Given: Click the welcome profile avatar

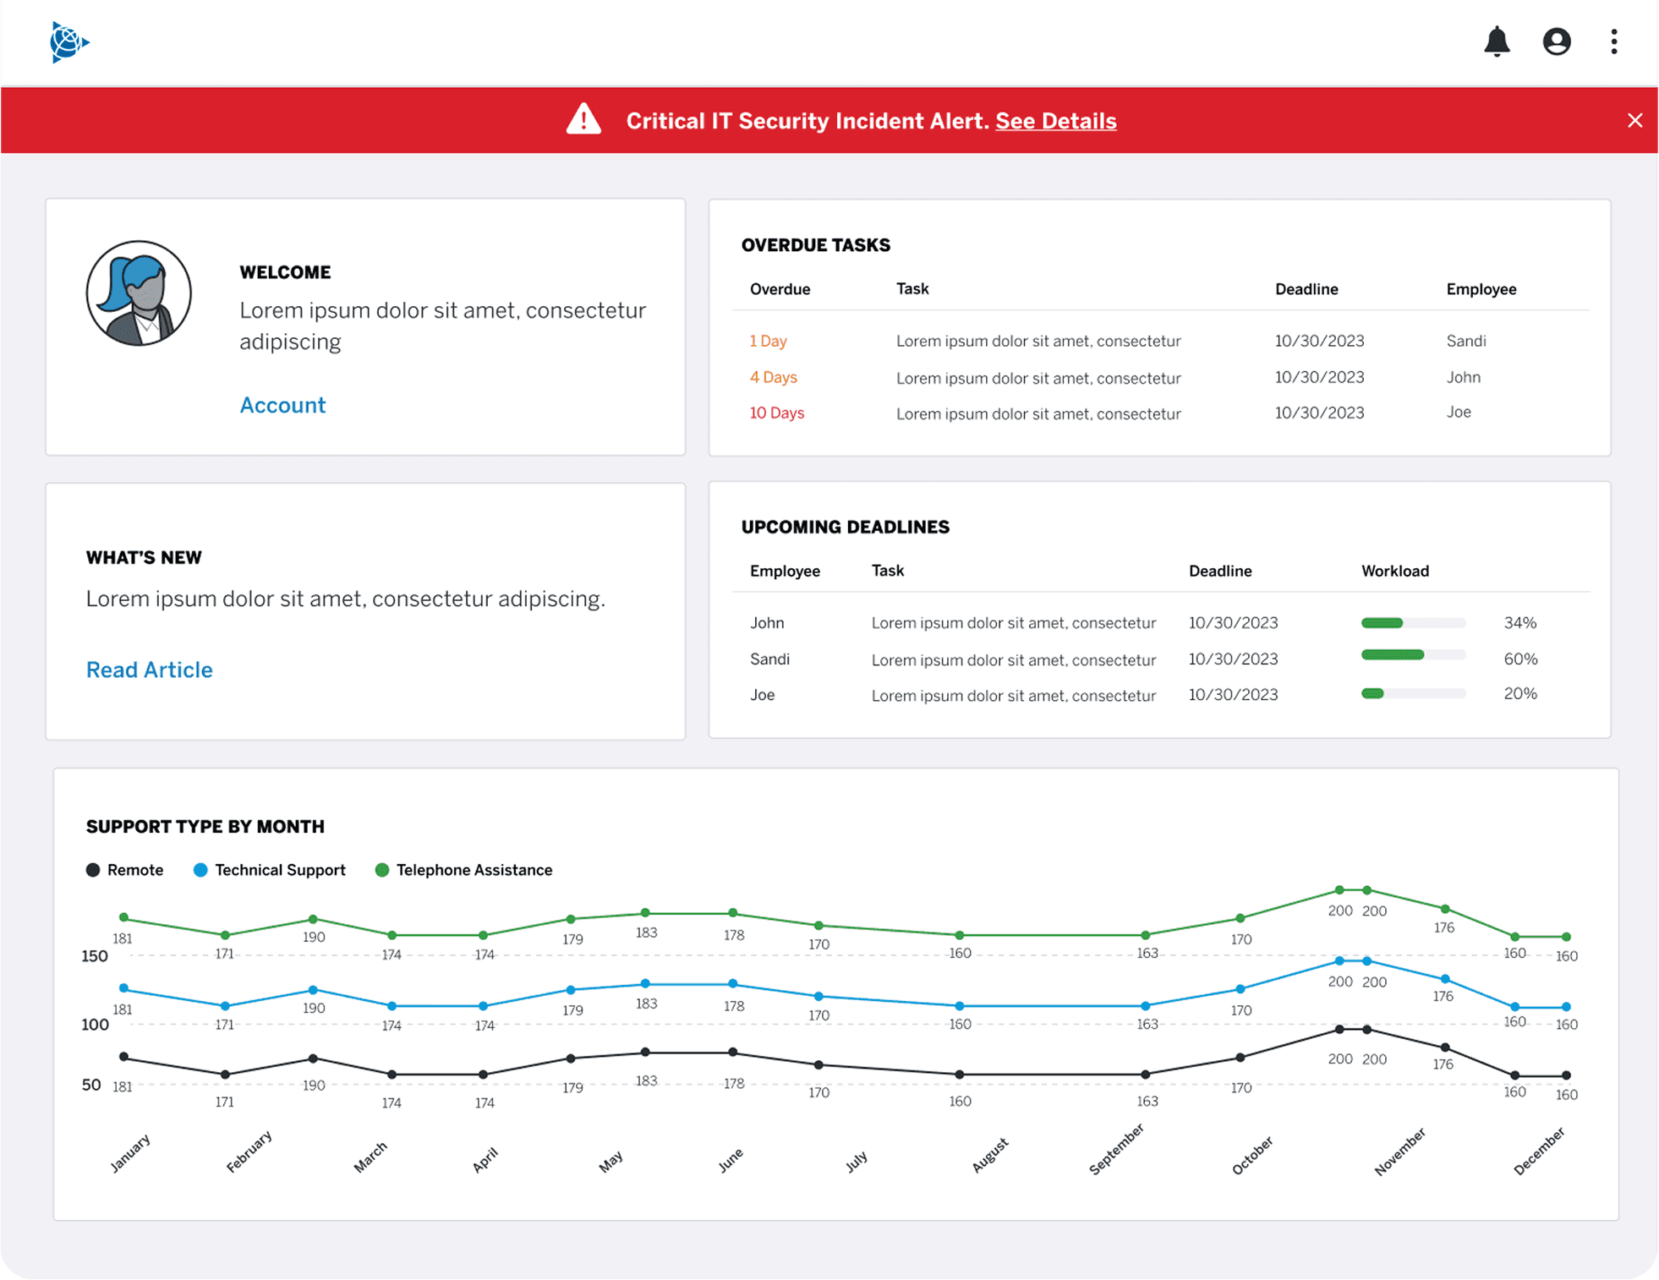Looking at the screenshot, I should click(139, 293).
